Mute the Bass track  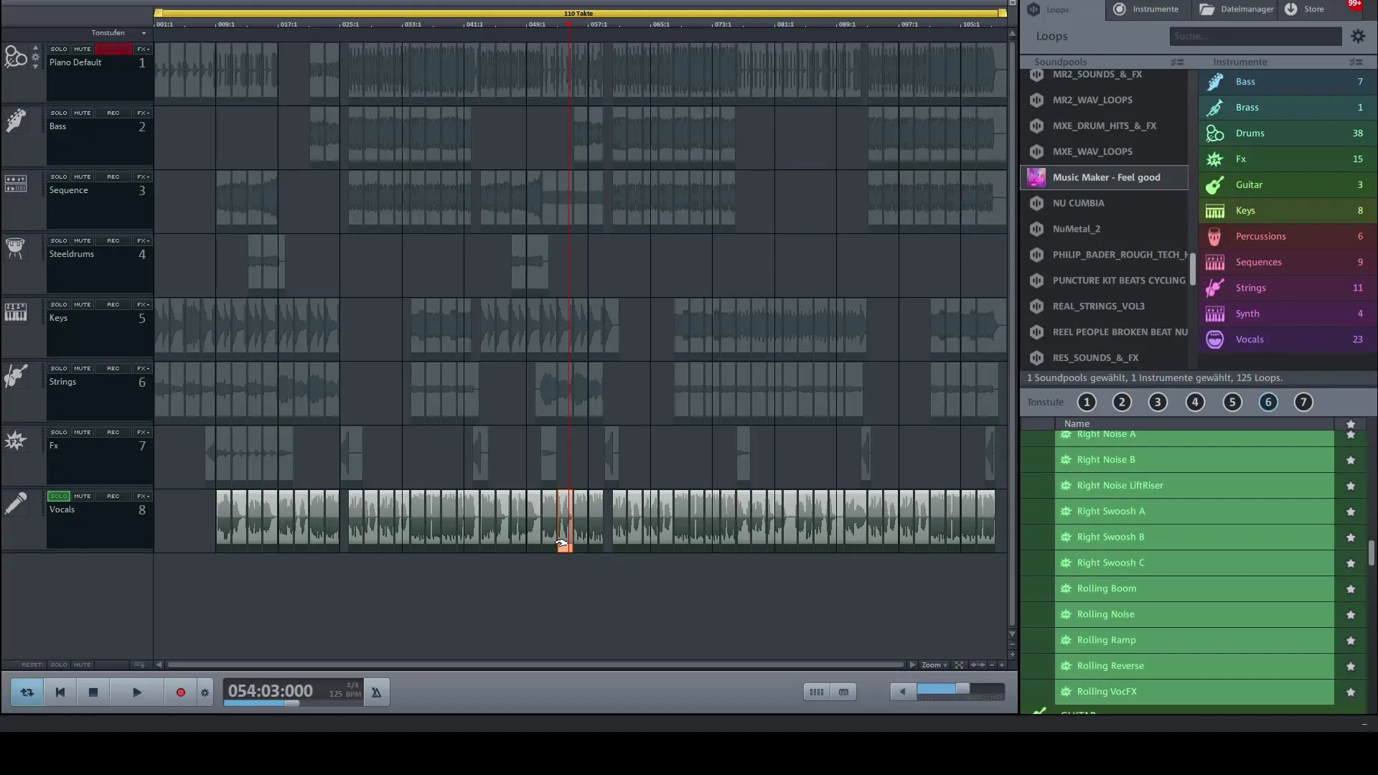pos(83,113)
